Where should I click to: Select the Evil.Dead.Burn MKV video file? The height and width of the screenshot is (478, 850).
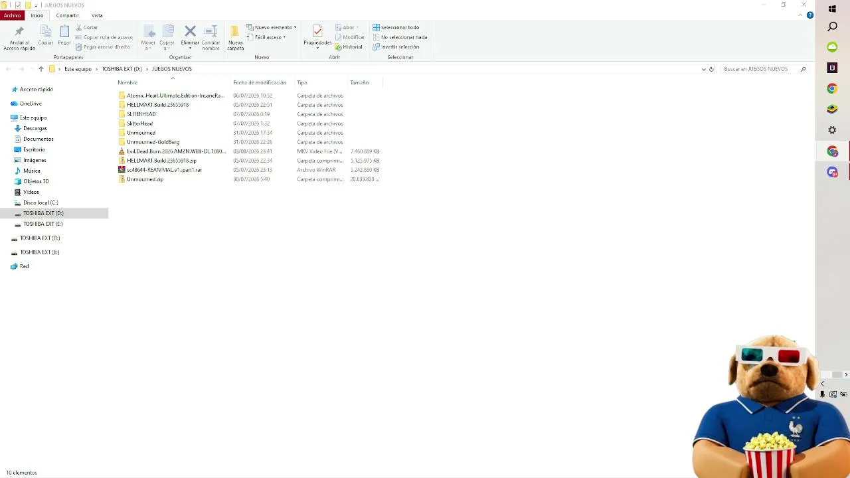tap(171, 151)
